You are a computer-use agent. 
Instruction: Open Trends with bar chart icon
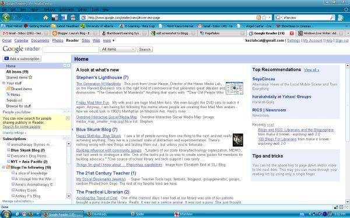[x=14, y=101]
